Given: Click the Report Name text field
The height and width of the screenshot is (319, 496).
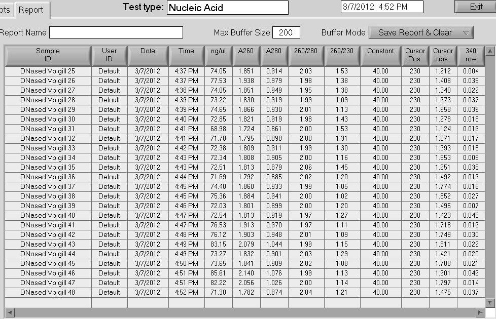Looking at the screenshot, I should (x=116, y=32).
